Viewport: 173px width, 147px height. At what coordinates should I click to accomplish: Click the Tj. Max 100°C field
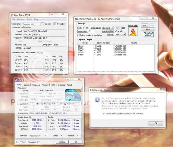pyautogui.click(x=33, y=57)
